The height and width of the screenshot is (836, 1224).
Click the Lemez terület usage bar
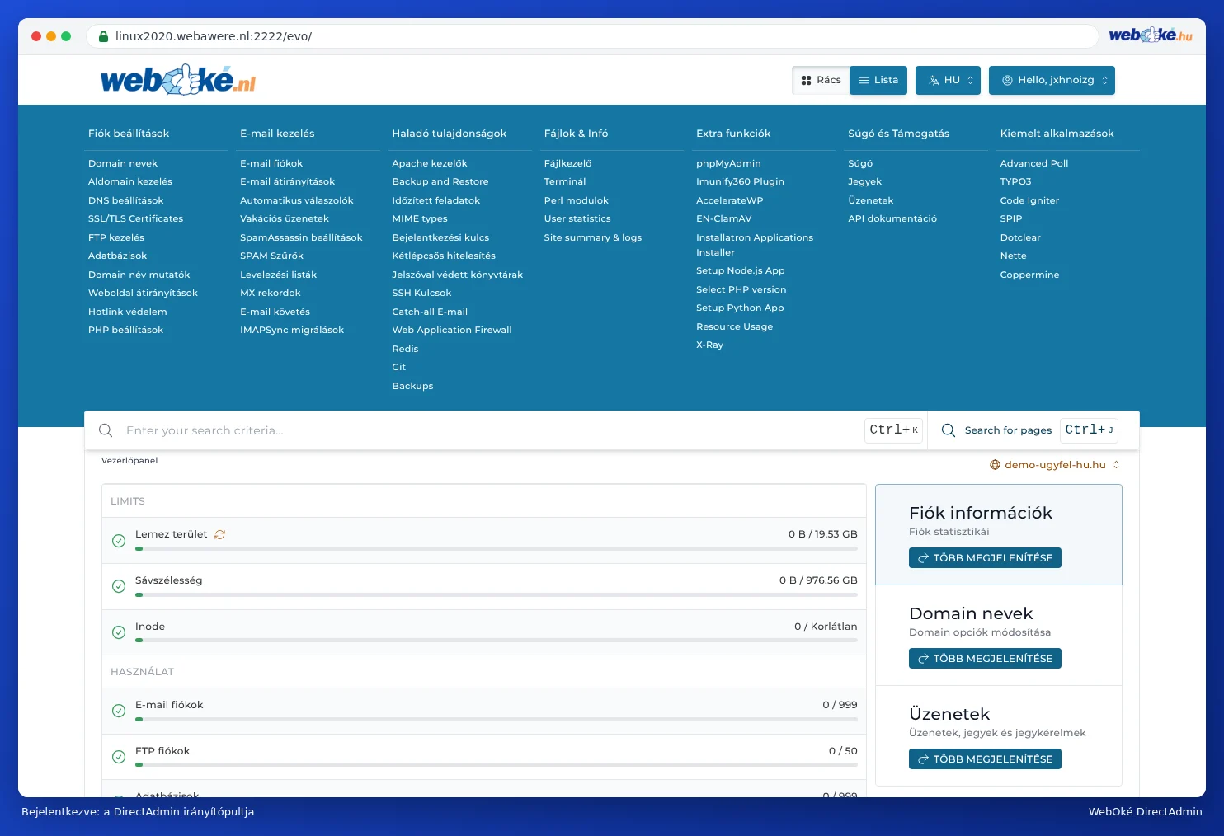coord(497,548)
